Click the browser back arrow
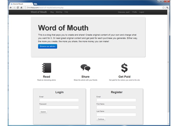The image size is (178, 126). tap(11, 8)
